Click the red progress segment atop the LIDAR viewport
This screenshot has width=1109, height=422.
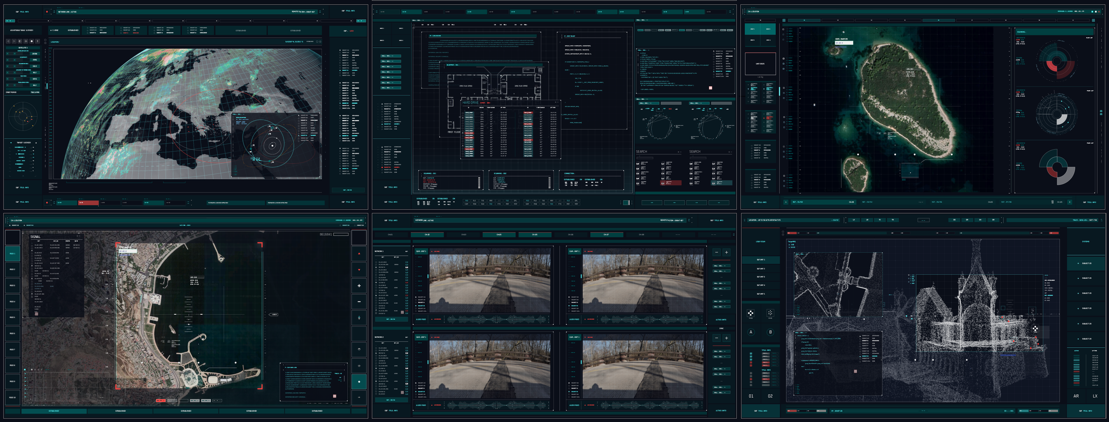tap(792, 233)
